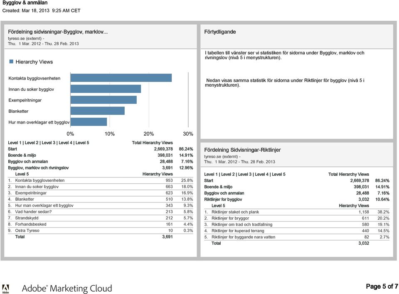
Task: Click the blue Hierarchy Views legend swatch
Action: tap(11, 61)
